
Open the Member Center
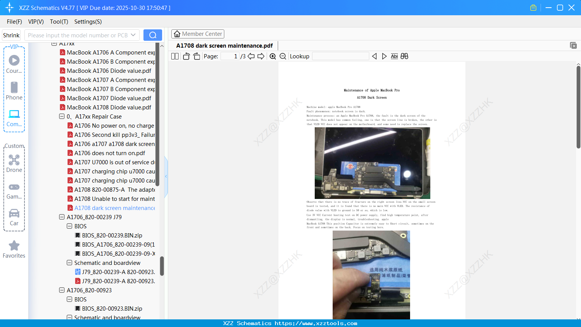(198, 34)
